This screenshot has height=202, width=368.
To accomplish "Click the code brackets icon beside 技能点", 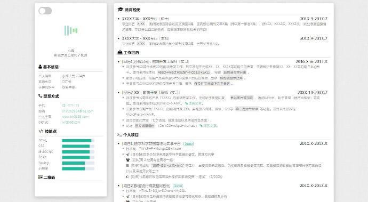I will 41,131.
